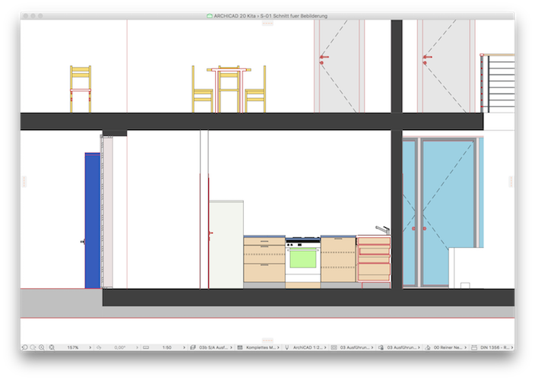Select the light blue glazed door on the ground floor
Screen dimensions: 535x380
point(447,211)
